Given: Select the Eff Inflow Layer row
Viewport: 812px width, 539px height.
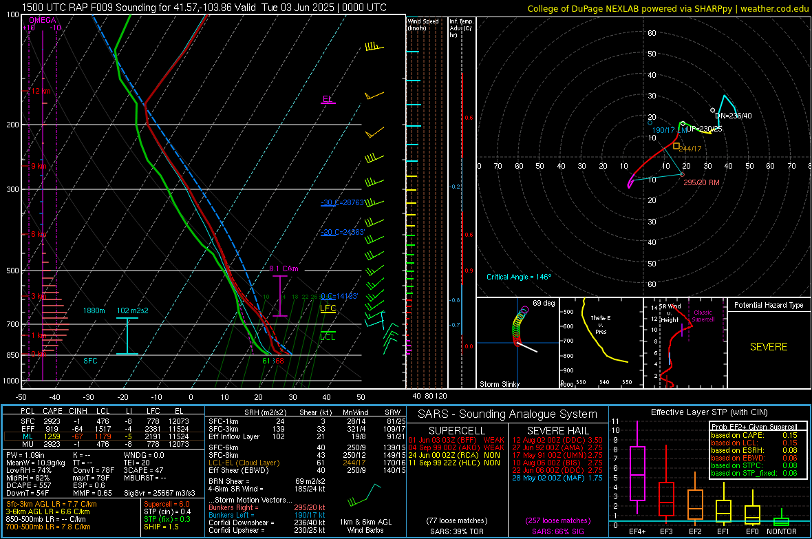Looking at the screenshot, I should tap(307, 436).
